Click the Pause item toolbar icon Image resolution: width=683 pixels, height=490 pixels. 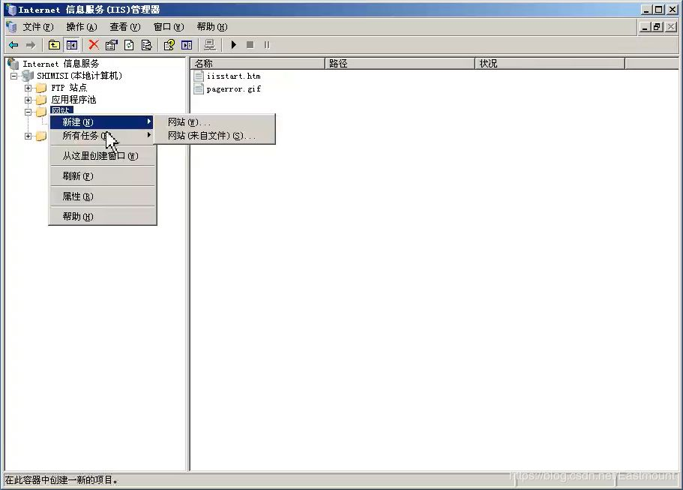(x=267, y=45)
